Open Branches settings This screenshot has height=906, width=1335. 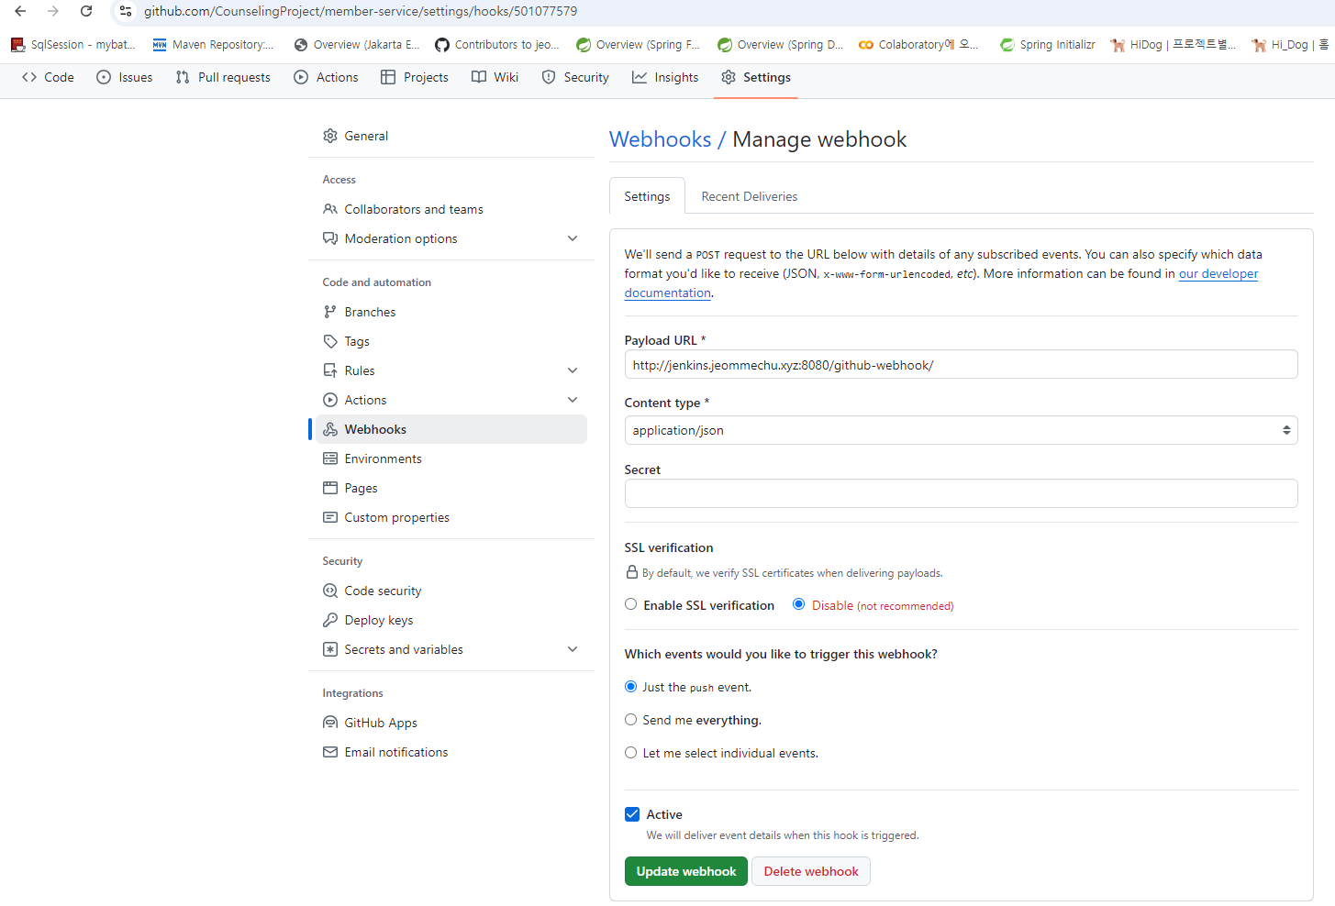tap(451, 312)
